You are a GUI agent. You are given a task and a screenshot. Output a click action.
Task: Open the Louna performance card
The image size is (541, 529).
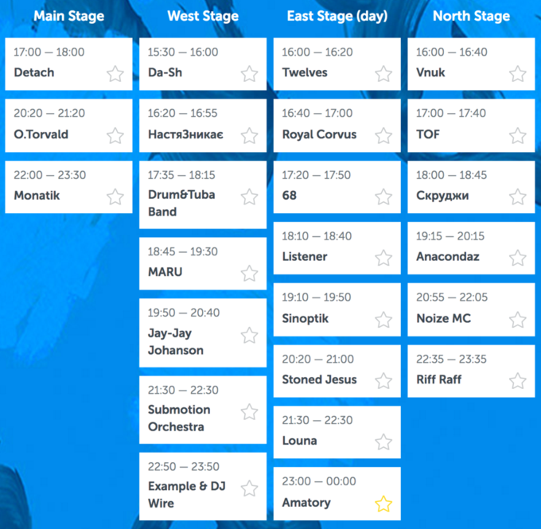[337, 432]
